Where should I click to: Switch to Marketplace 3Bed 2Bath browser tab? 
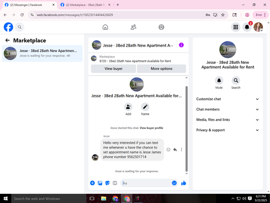click(x=85, y=5)
